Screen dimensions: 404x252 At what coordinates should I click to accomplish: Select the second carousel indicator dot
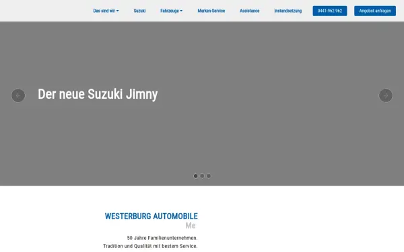[x=202, y=176]
